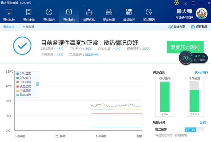Collapse the chart legend panel arrow

coord(37,84)
